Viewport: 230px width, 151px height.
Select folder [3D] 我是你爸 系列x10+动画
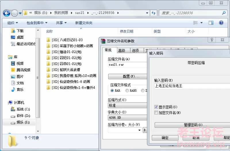(71, 75)
